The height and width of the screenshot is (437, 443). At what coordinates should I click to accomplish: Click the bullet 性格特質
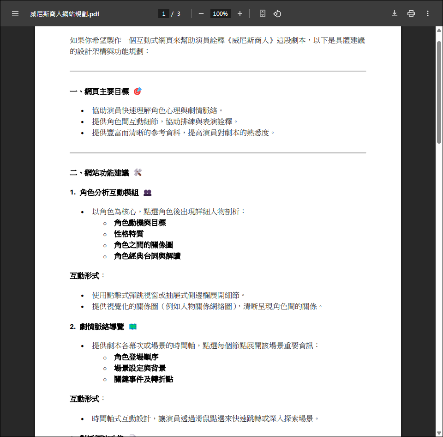(129, 234)
